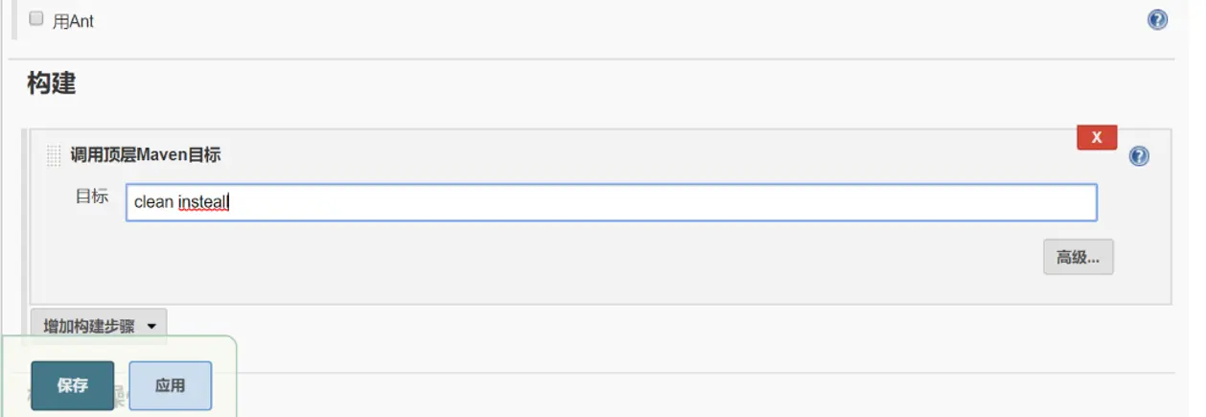
Task: Expand the 增加构建步骤 dropdown
Action: tap(89, 326)
